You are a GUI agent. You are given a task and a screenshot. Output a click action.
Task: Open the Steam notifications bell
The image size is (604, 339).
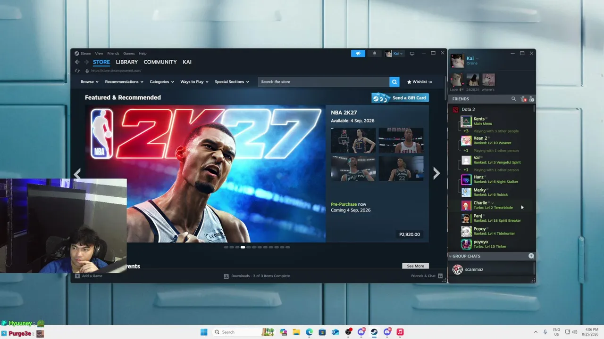(375, 53)
